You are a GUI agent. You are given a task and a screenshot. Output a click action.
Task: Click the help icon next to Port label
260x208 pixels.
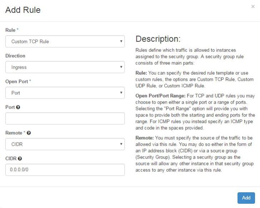pos(18,107)
